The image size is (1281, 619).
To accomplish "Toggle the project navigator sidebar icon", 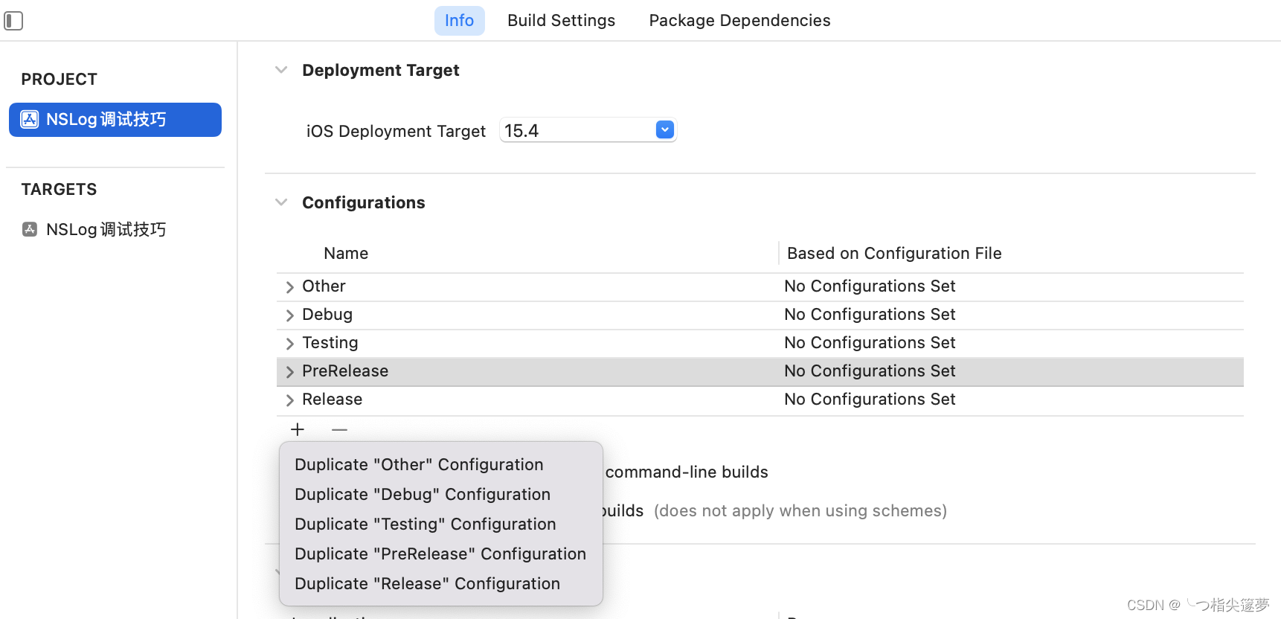I will (13, 21).
